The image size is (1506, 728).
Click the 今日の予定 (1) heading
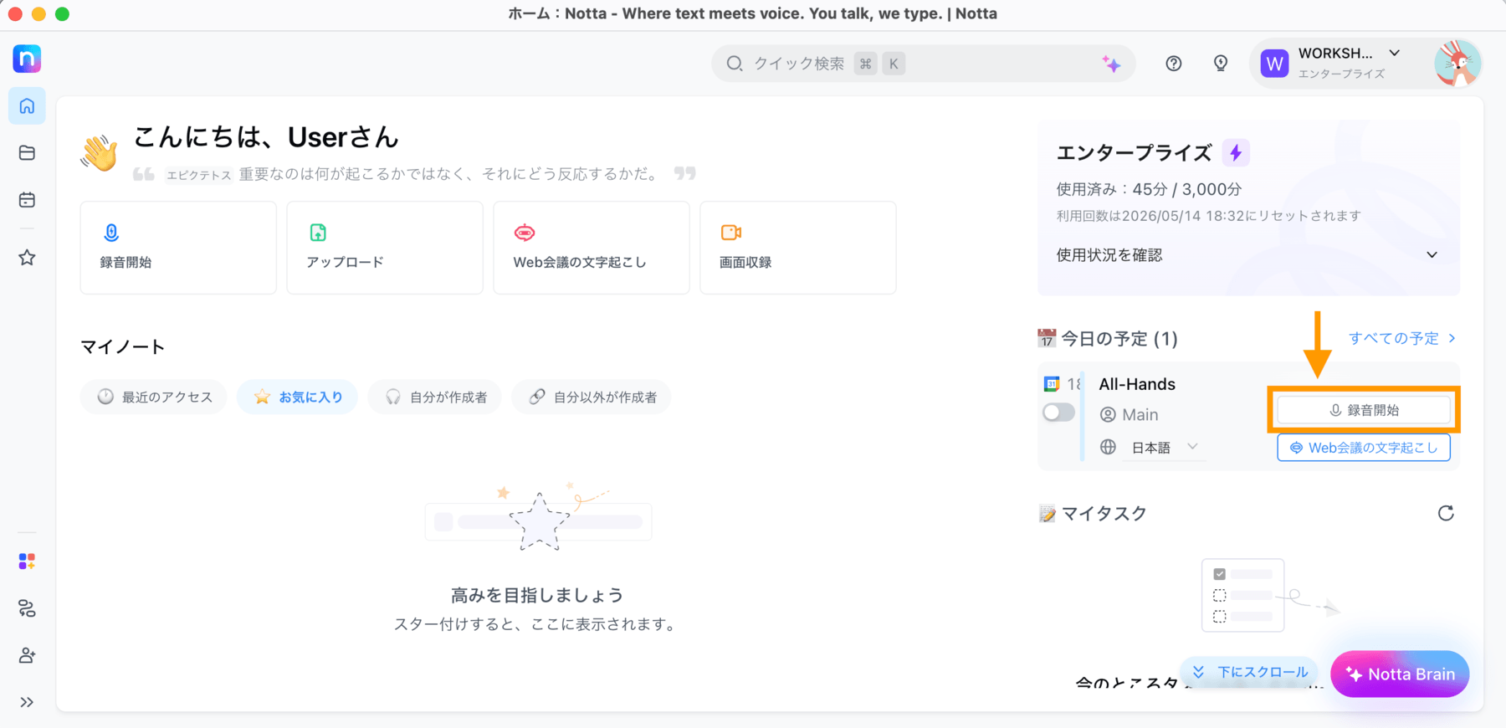coord(1119,338)
